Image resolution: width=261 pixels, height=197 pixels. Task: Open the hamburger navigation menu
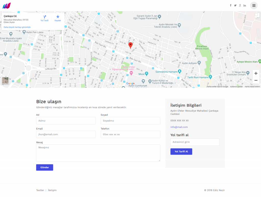pos(254,5)
